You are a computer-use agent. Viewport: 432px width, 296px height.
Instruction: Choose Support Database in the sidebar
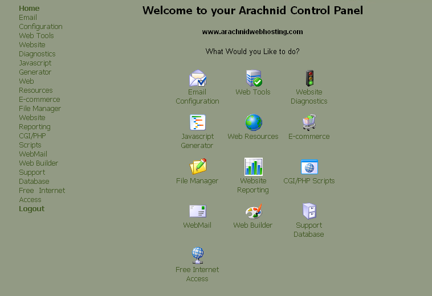(34, 177)
